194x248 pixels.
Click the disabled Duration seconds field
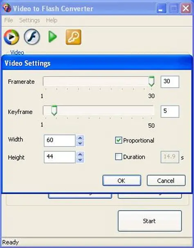click(x=170, y=157)
